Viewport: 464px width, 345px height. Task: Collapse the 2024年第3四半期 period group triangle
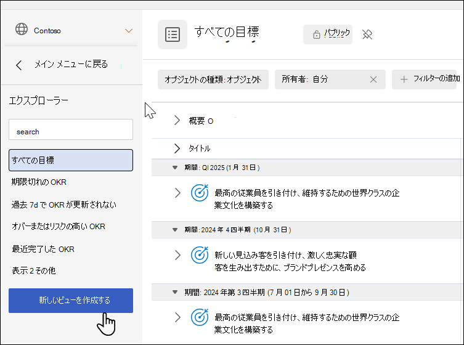175,293
